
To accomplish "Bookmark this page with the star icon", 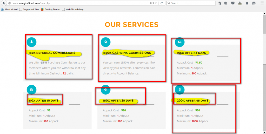I will 220,3.
